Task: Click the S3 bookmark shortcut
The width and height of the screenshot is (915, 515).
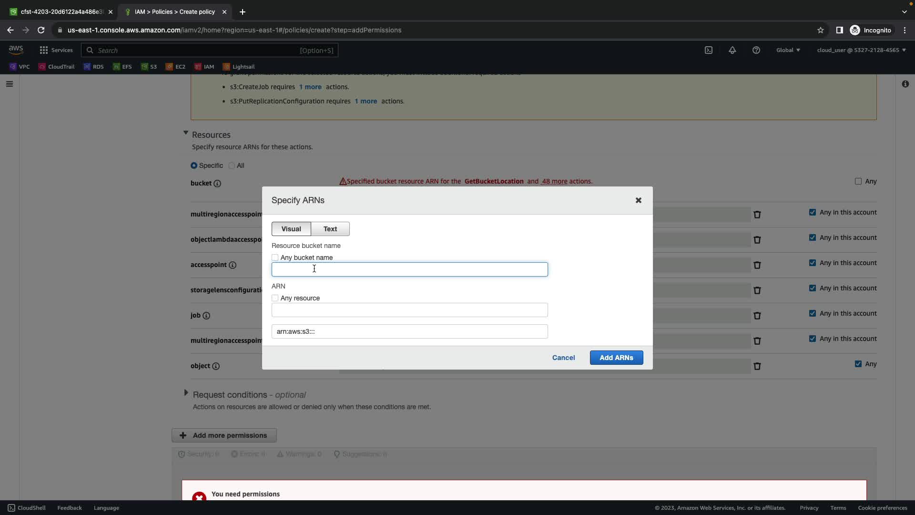Action: 149,67
